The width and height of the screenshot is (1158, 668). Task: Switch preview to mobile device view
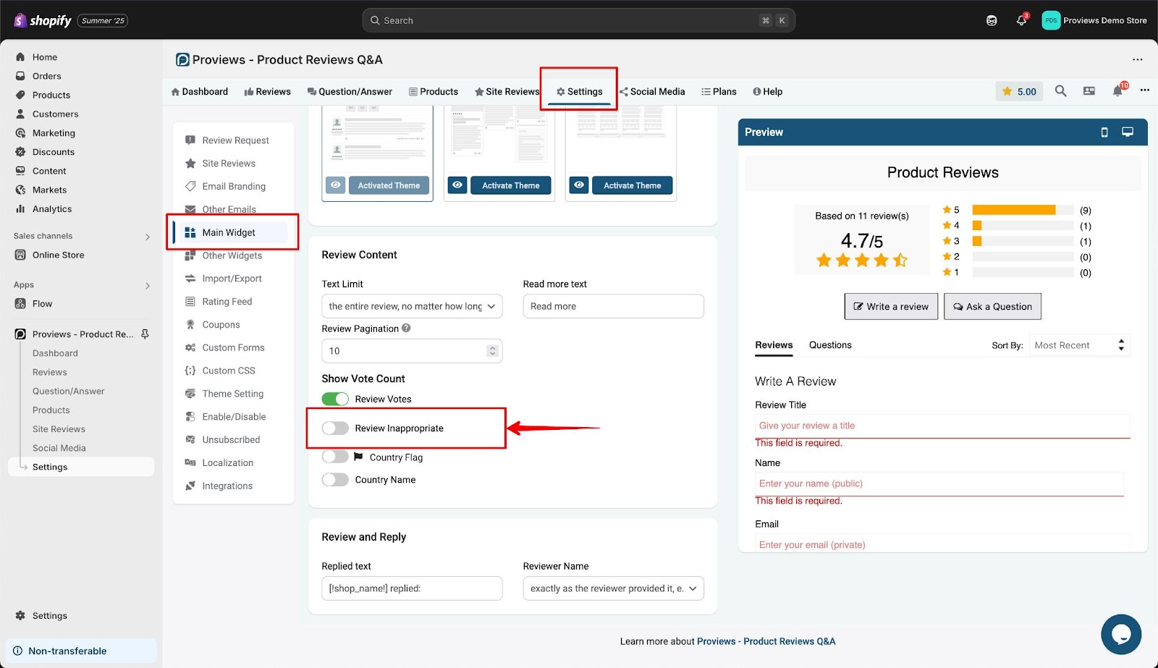tap(1104, 132)
